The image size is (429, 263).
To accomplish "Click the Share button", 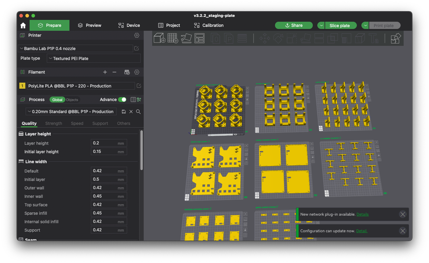I will (x=294, y=26).
